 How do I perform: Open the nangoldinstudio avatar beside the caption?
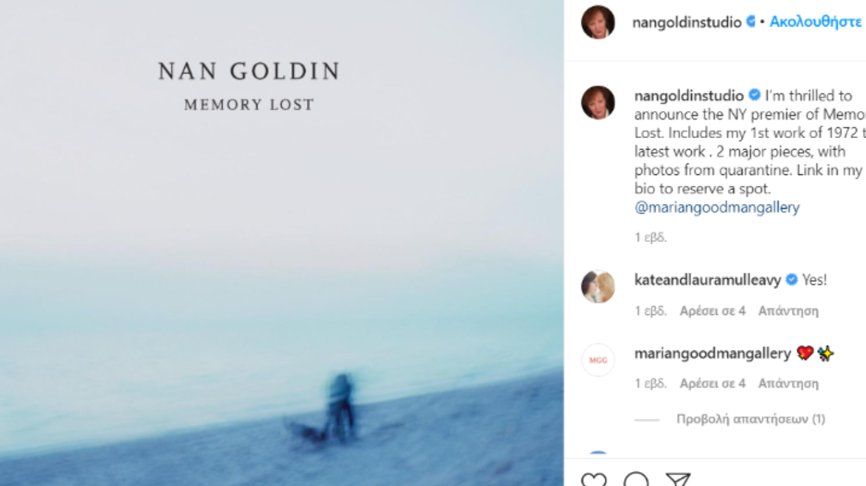[598, 103]
